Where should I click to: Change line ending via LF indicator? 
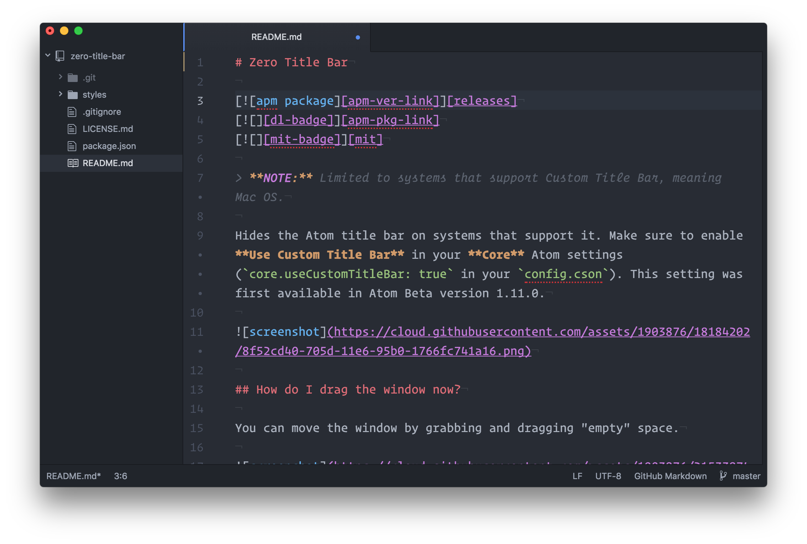(577, 476)
